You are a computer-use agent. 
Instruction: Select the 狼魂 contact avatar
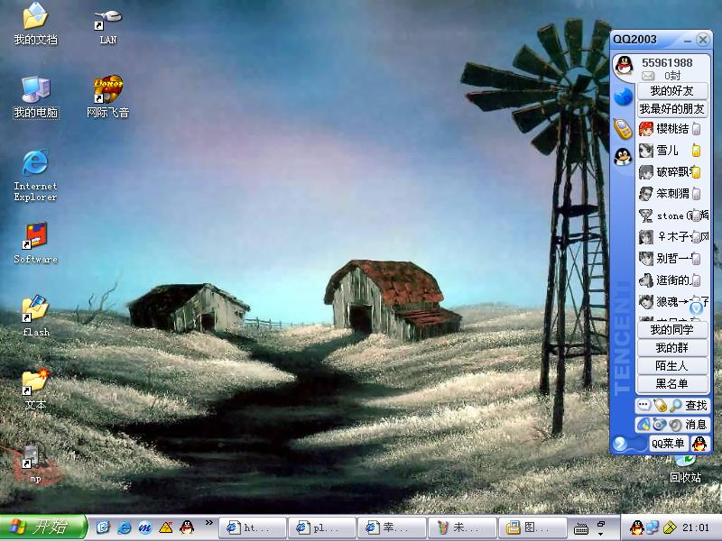[646, 302]
